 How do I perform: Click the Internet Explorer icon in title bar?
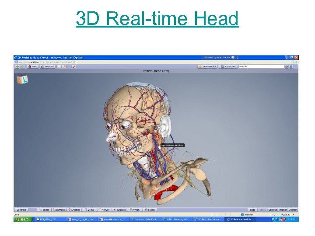coord(16,58)
